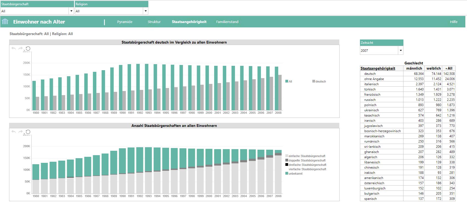Reset the upper chart with circular arrow

(28, 49)
